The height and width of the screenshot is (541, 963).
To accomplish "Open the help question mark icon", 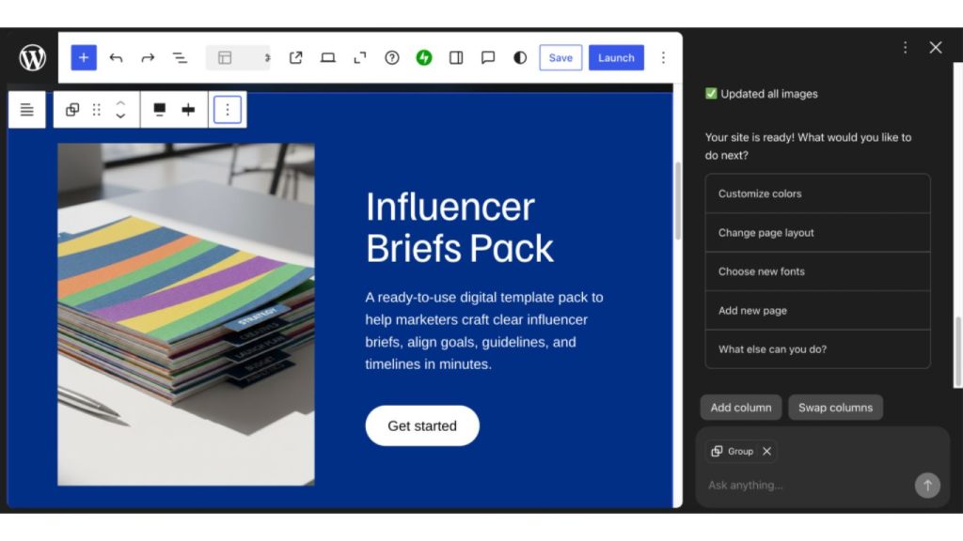I will click(392, 58).
